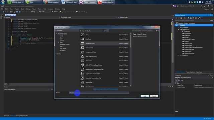
Task: Select System.Core reference in Solution Explorer
Action: pos(188,43)
